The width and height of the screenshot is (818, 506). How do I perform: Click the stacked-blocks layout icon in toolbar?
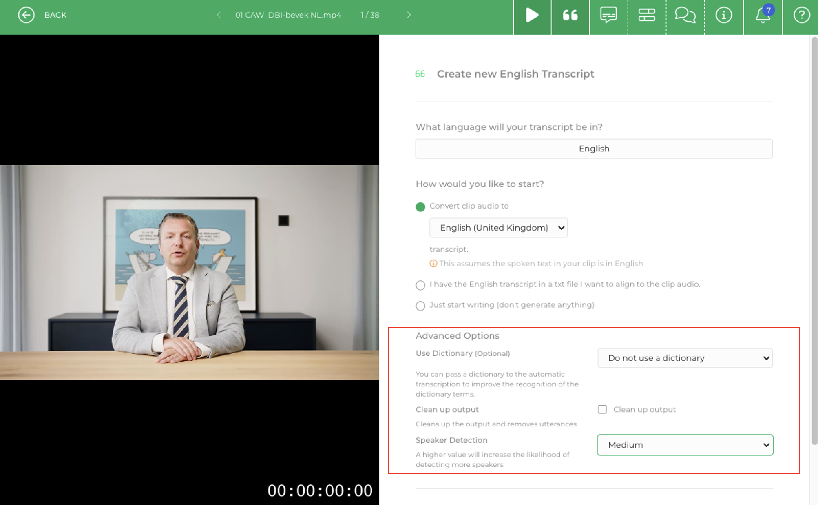[646, 15]
